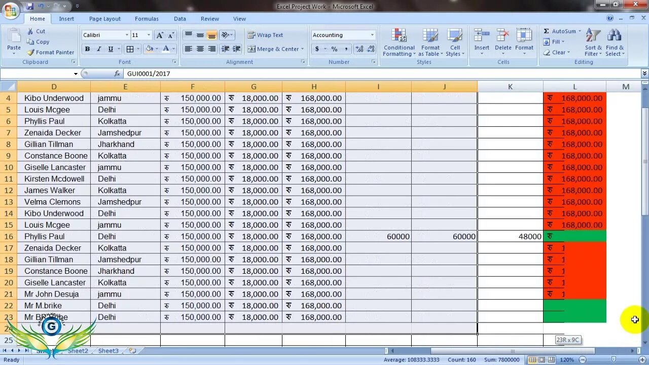Click the Merge & Center button
Image resolution: width=649 pixels, height=365 pixels.
273,49
